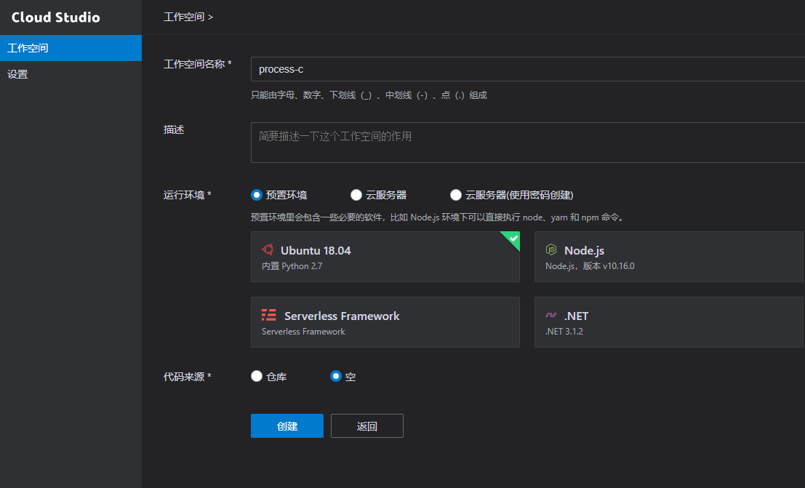The height and width of the screenshot is (488, 805).
Task: Choose 云服务器(使用密码创建) radio option
Action: click(456, 195)
